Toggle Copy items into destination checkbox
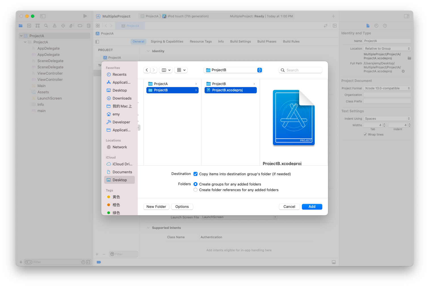Viewport: 429px width, 287px height. click(x=195, y=174)
